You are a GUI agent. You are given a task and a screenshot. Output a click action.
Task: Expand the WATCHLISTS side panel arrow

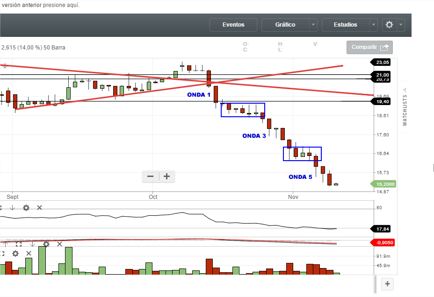click(x=405, y=90)
